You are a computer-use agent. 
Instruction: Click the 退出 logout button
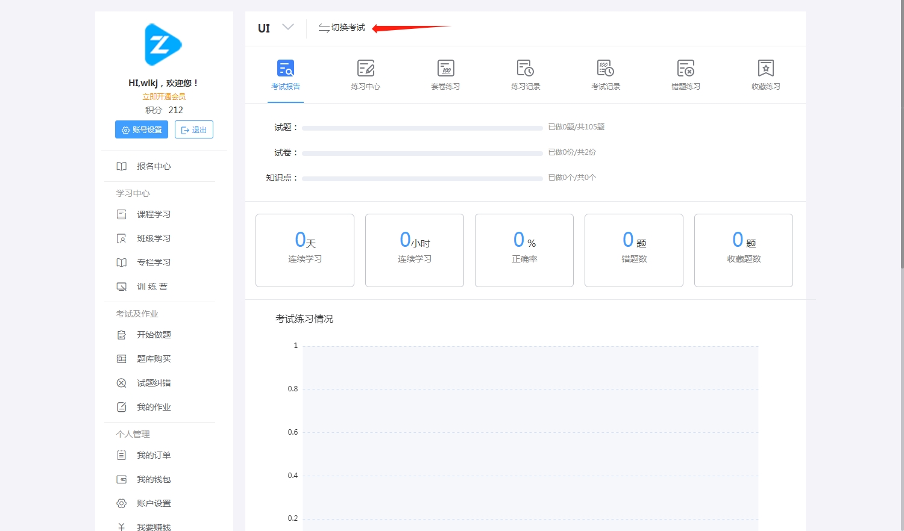pos(194,129)
